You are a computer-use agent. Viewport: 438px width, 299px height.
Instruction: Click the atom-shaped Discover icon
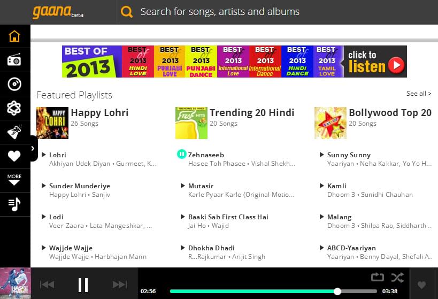(x=14, y=108)
